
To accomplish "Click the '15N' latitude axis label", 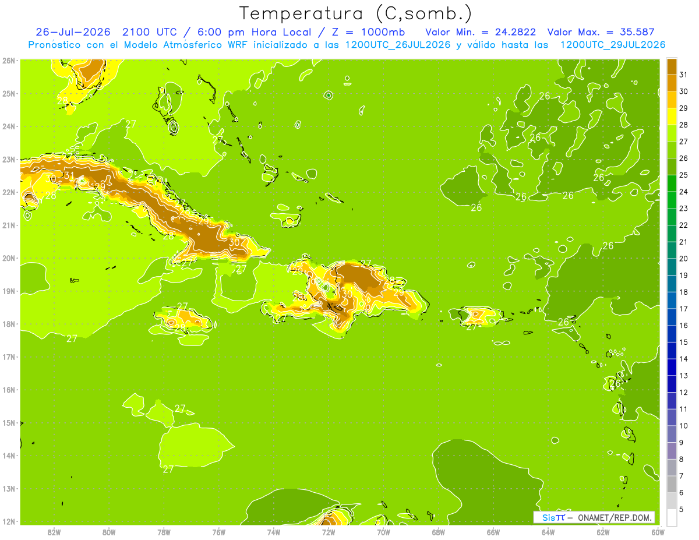I will point(8,422).
